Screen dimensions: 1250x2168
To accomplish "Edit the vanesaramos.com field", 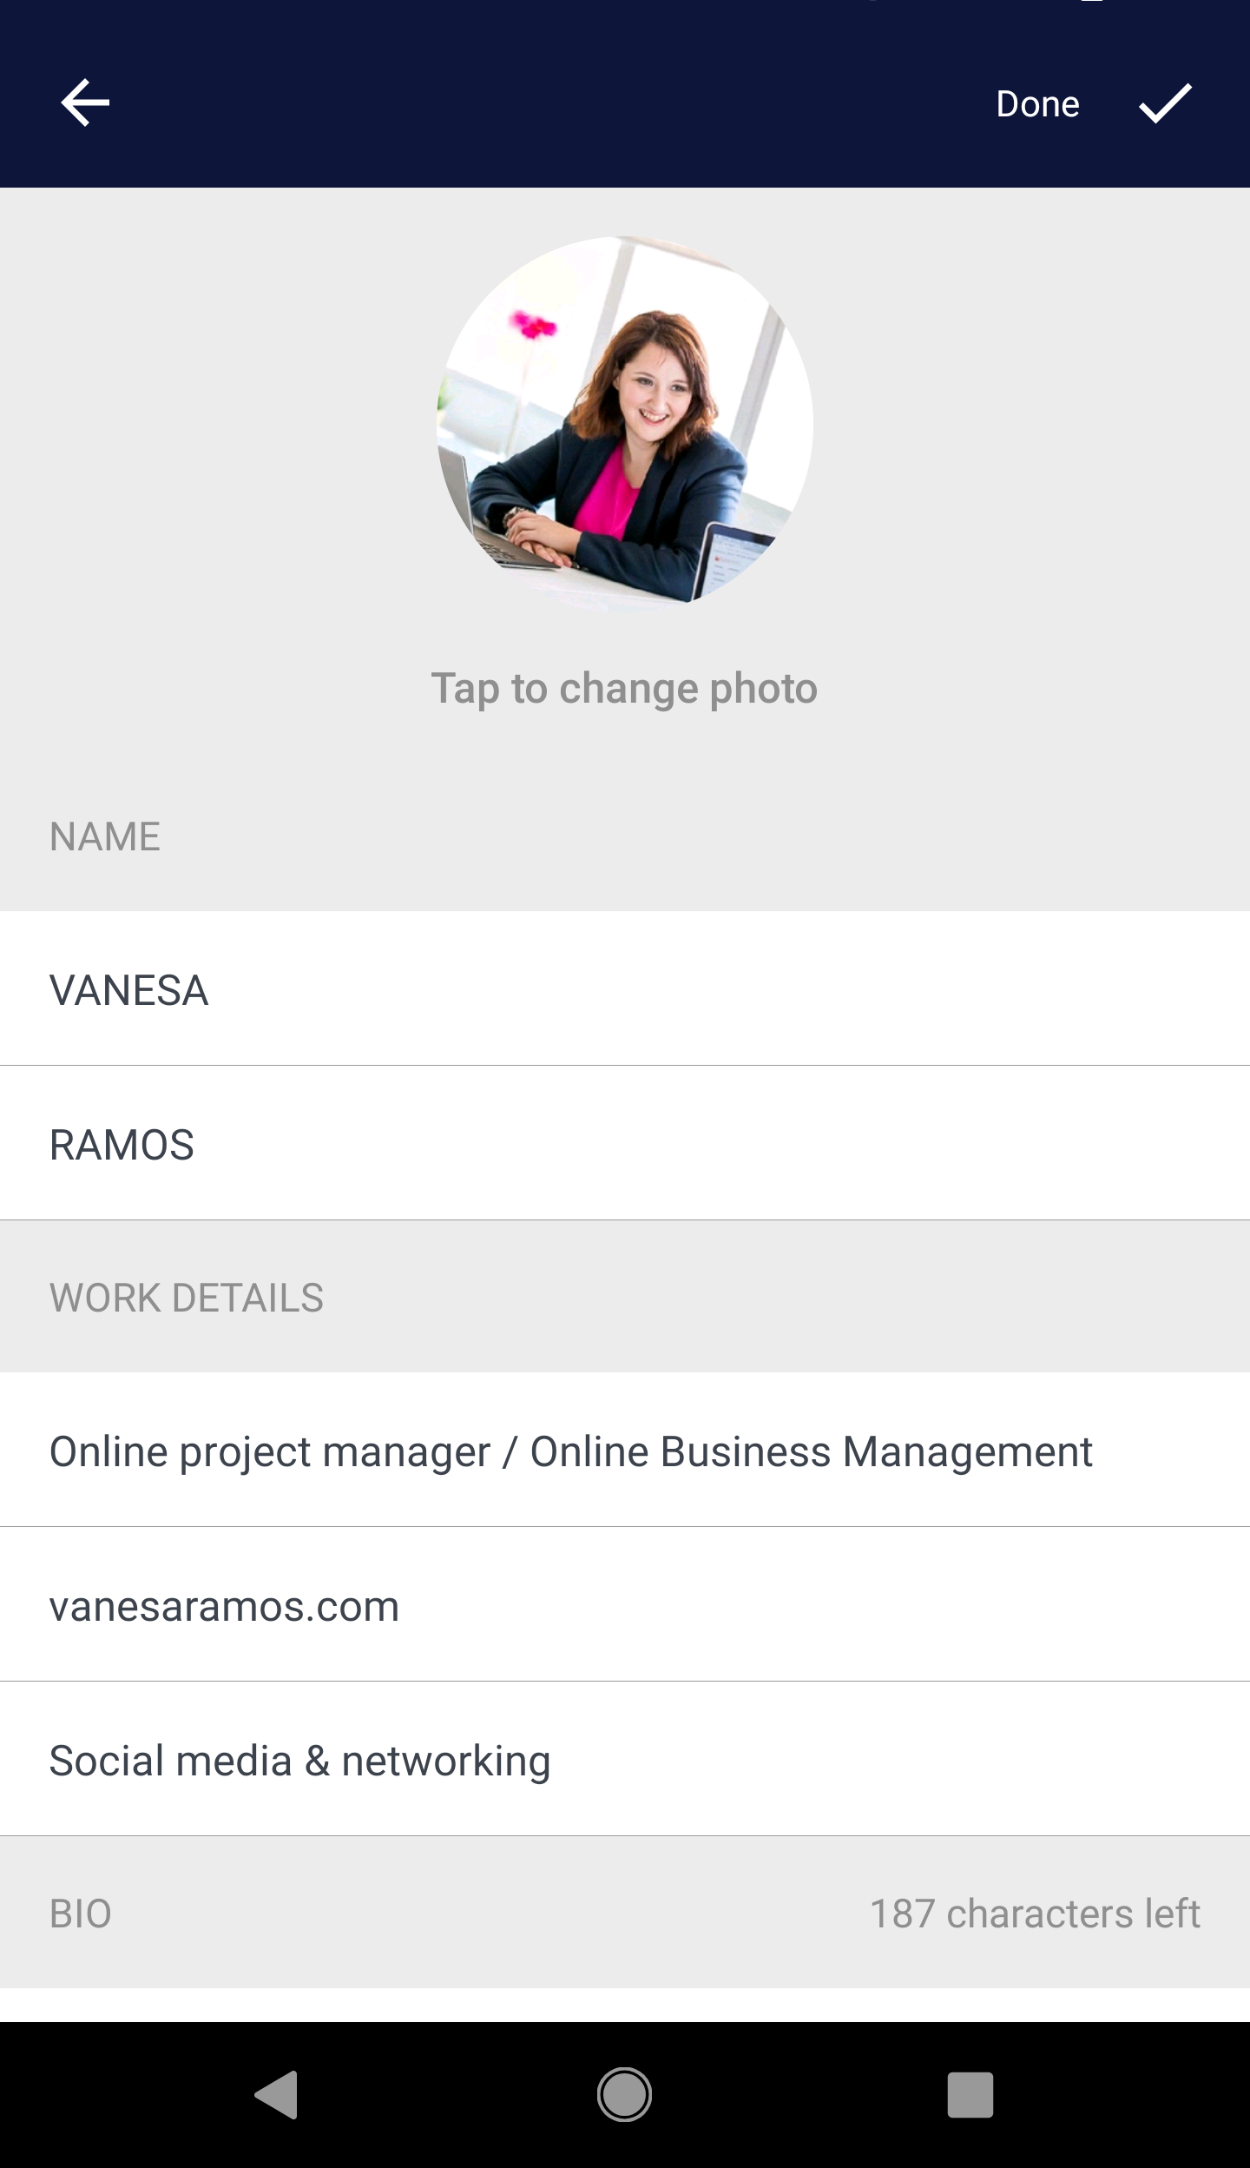I will tap(625, 1606).
